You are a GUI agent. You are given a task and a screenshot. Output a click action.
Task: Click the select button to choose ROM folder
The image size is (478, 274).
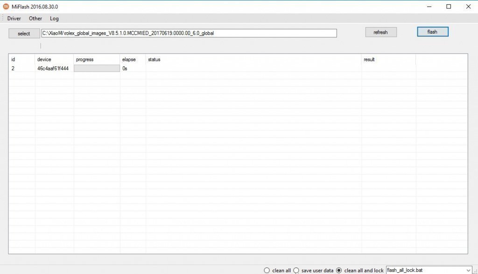click(24, 33)
